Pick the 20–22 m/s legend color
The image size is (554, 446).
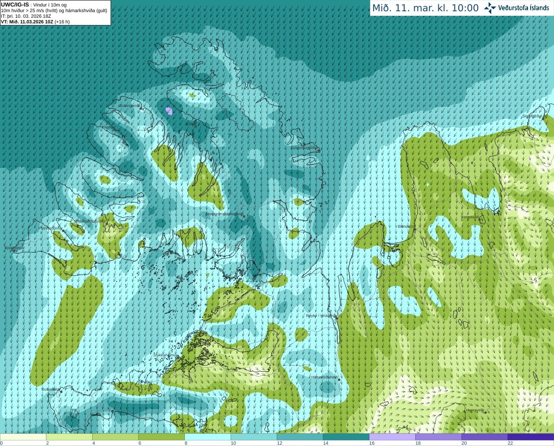click(485, 437)
